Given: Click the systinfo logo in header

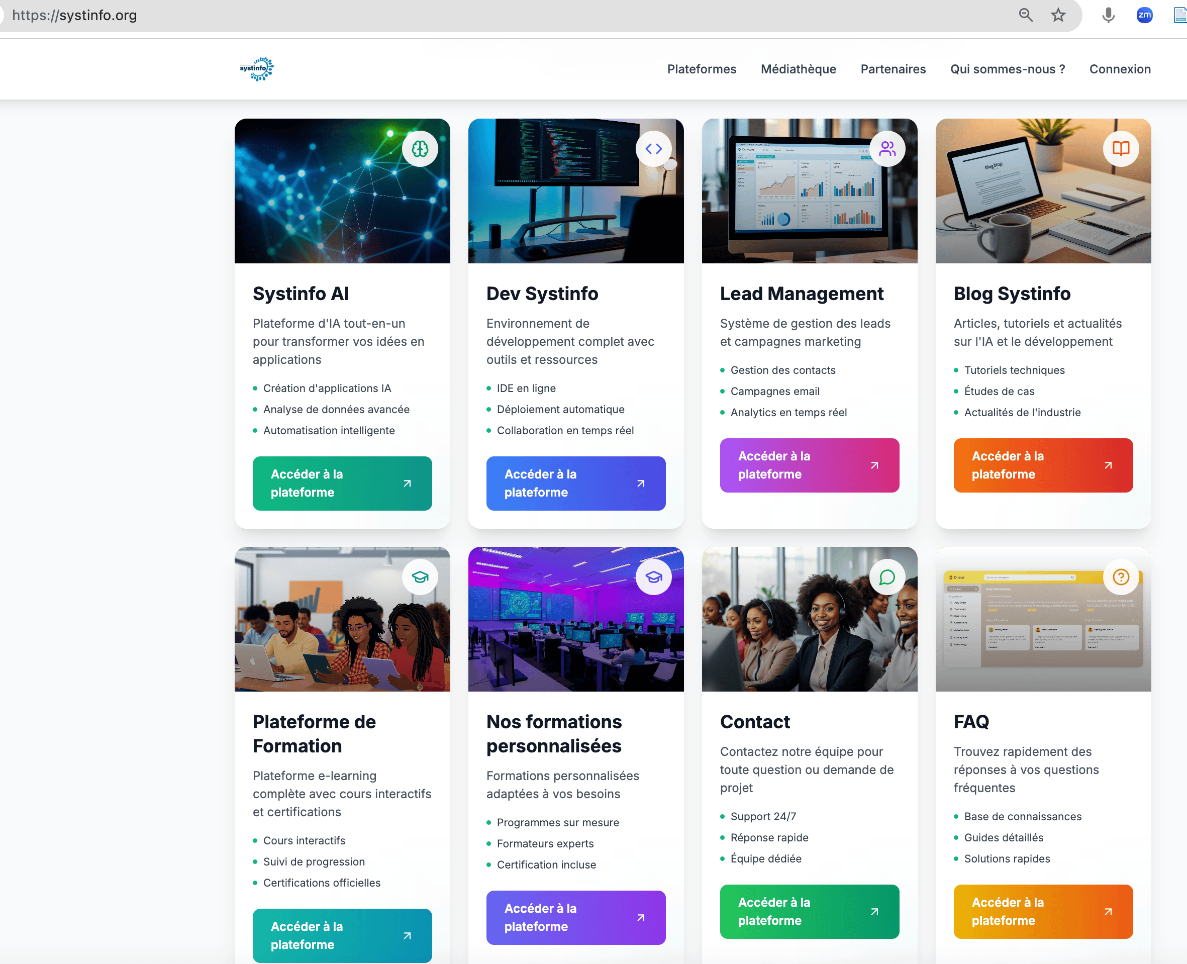Looking at the screenshot, I should click(256, 69).
